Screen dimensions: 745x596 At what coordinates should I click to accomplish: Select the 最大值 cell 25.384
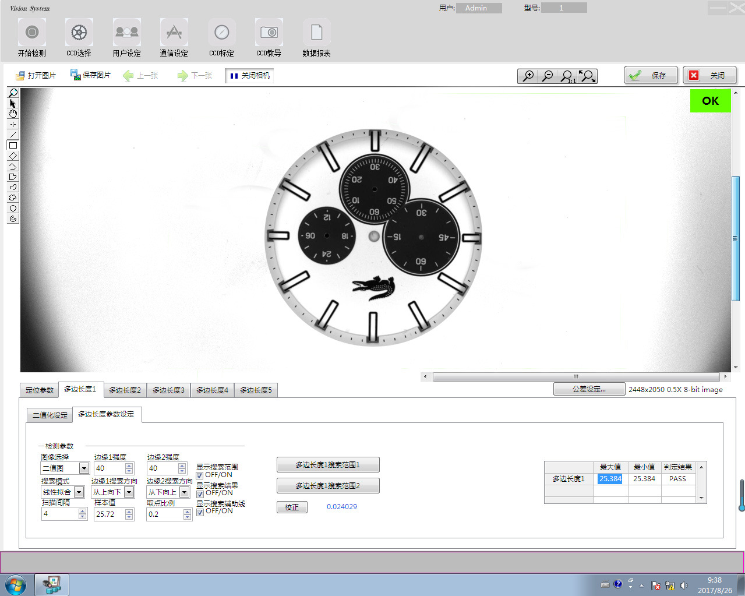tap(610, 479)
